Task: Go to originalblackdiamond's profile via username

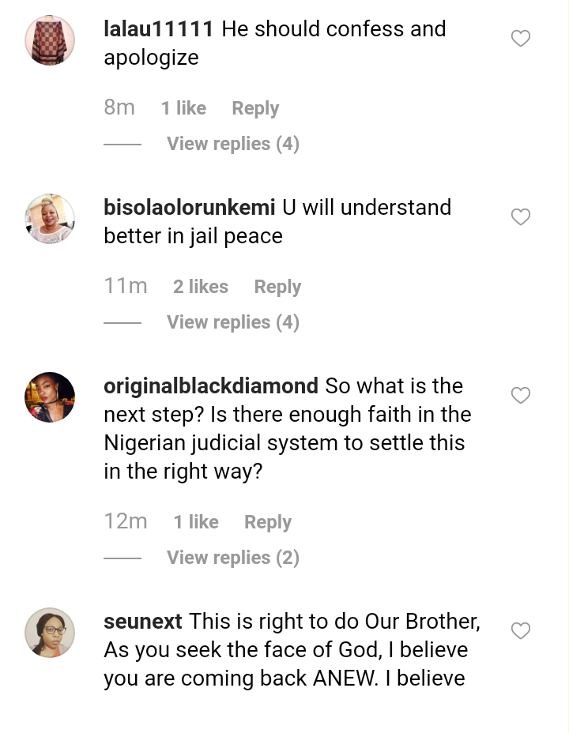Action: (211, 386)
